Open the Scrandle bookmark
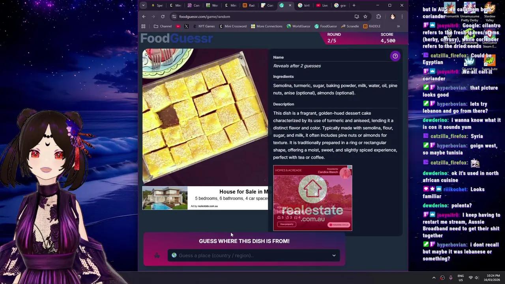This screenshot has width=505, height=284. pos(350,26)
